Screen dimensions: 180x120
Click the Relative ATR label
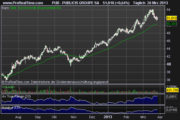click(x=11, y=108)
